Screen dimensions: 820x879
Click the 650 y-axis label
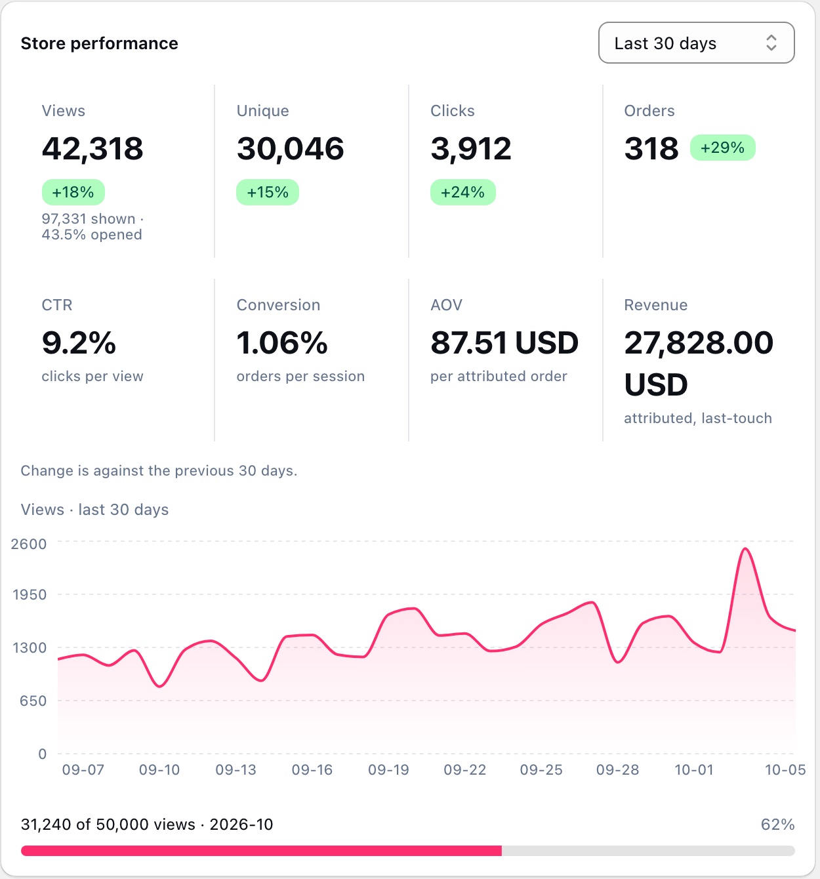pyautogui.click(x=33, y=701)
